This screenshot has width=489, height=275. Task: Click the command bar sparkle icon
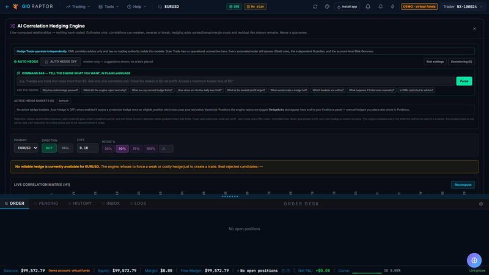click(18, 73)
